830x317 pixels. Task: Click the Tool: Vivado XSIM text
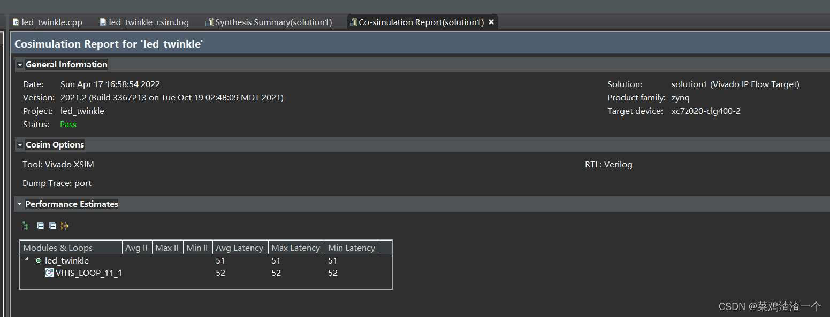point(58,164)
